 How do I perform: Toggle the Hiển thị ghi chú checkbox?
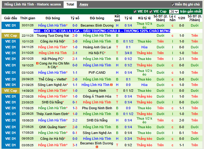point(173,5)
